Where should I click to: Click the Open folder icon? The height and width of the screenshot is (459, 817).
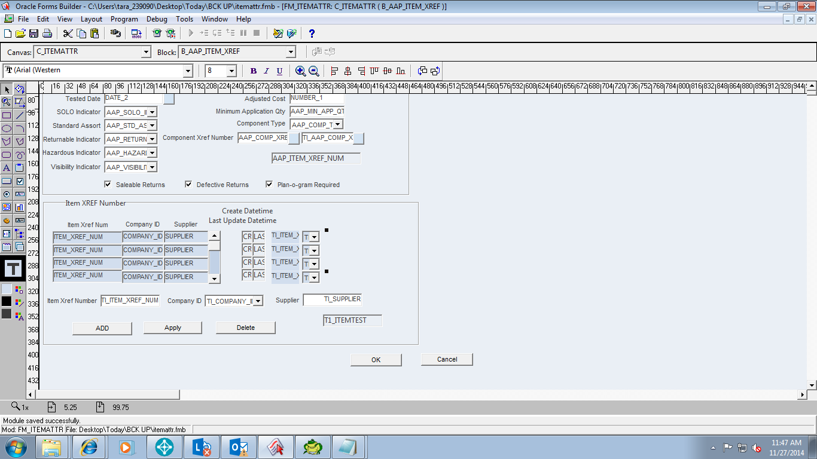(x=20, y=33)
